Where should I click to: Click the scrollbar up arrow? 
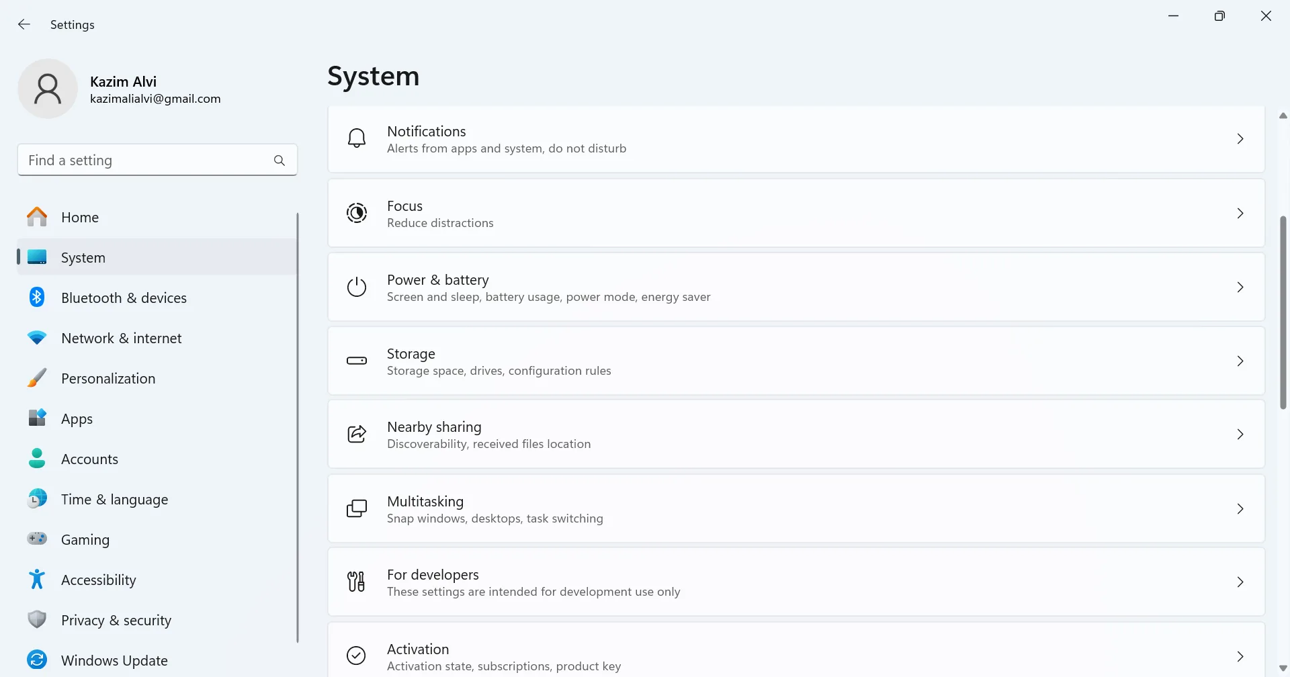point(1283,116)
